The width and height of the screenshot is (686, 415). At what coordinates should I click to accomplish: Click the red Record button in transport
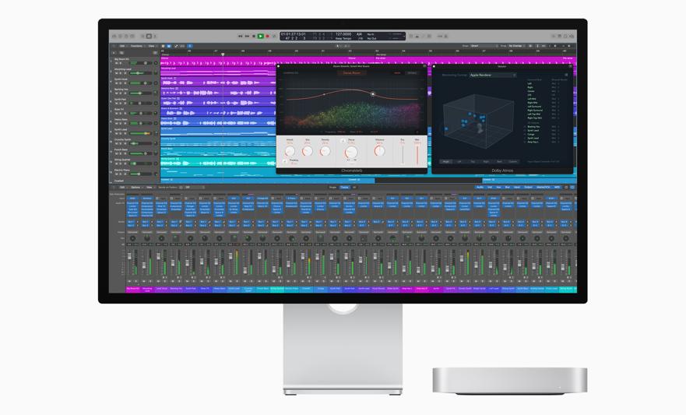268,37
